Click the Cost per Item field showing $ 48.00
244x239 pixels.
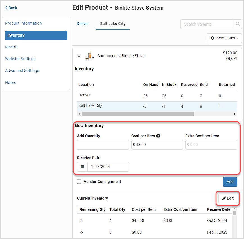157,145
